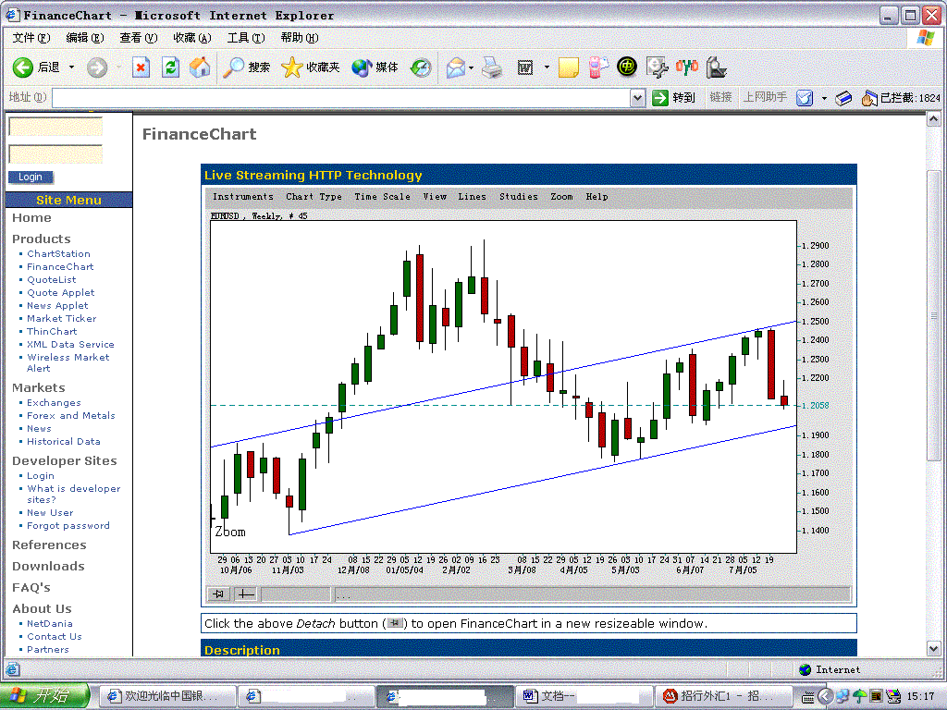947x710 pixels.
Task: Open the Forex and Metals link
Action: tap(70, 416)
